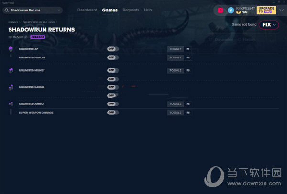Screen dimensions: 287x194
Task: Click the F1 hotkey box
Action: tap(188, 49)
